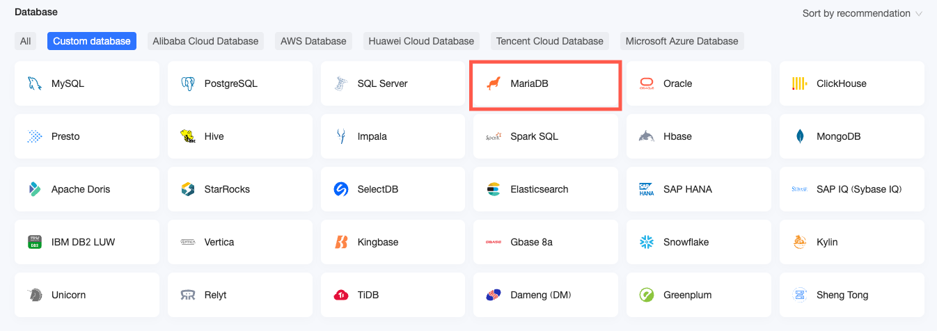Viewport: 937px width, 331px height.
Task: Click the Kingbase orange icon
Action: 340,242
